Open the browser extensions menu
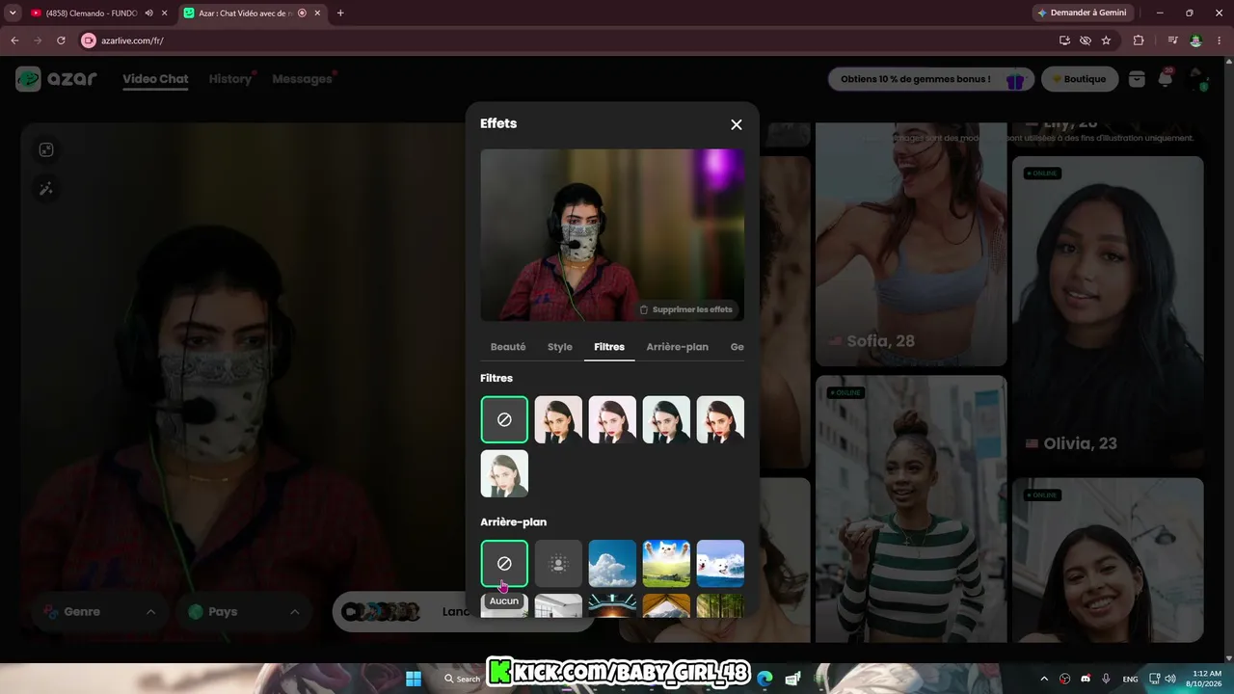The height and width of the screenshot is (694, 1234). point(1139,40)
